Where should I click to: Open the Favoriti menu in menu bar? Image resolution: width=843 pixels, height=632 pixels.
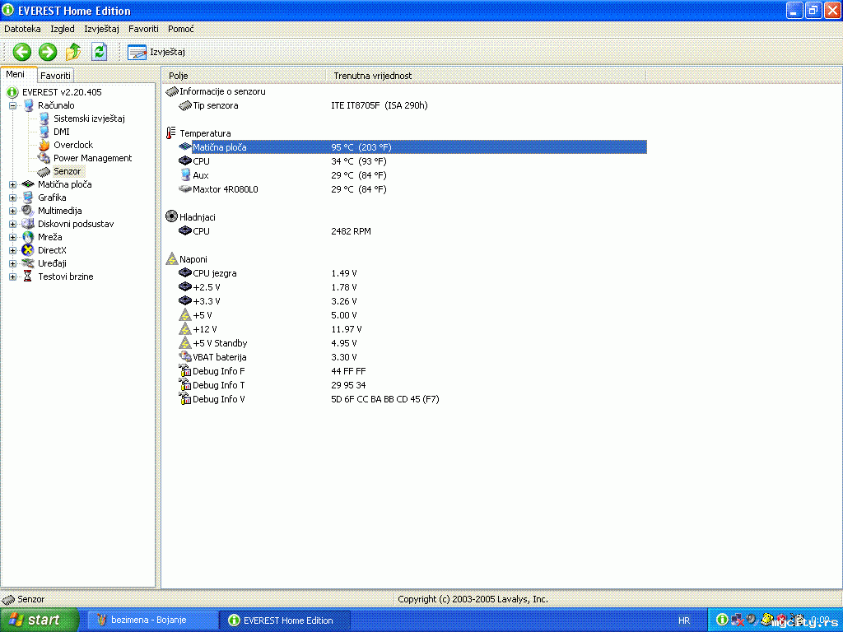click(x=143, y=29)
